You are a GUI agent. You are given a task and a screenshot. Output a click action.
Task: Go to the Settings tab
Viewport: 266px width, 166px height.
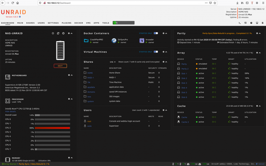click(53, 23)
